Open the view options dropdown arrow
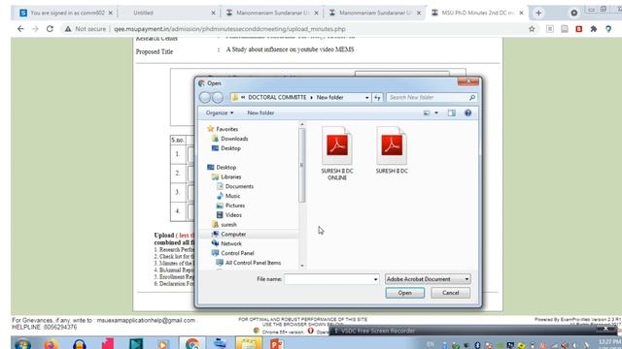This screenshot has height=349, width=622. 436,113
